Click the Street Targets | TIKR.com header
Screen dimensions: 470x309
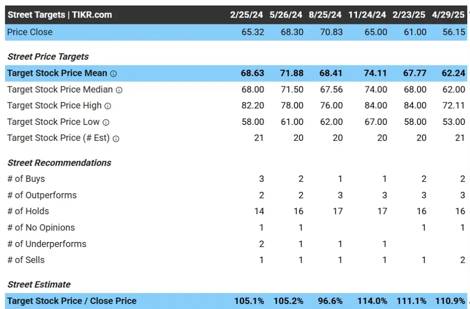pyautogui.click(x=60, y=15)
